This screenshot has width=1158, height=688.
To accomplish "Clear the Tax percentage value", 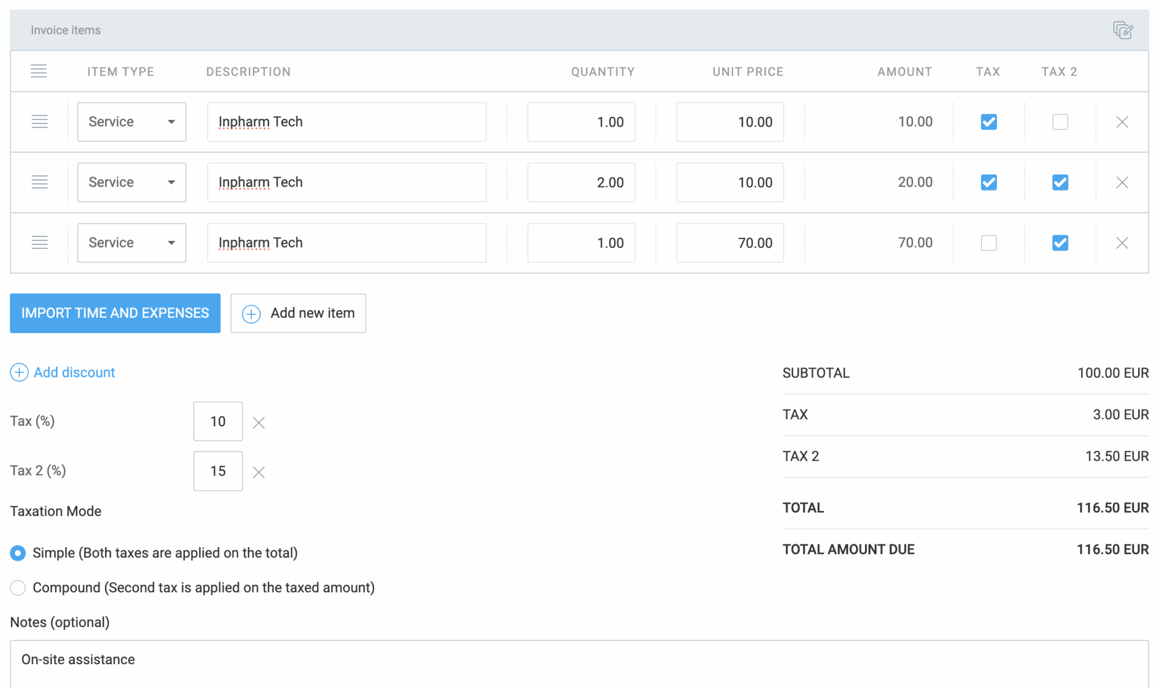I will [x=258, y=422].
